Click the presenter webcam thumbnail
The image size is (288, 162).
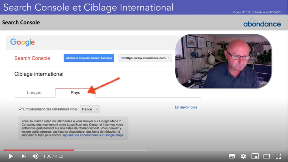pyautogui.click(x=223, y=61)
